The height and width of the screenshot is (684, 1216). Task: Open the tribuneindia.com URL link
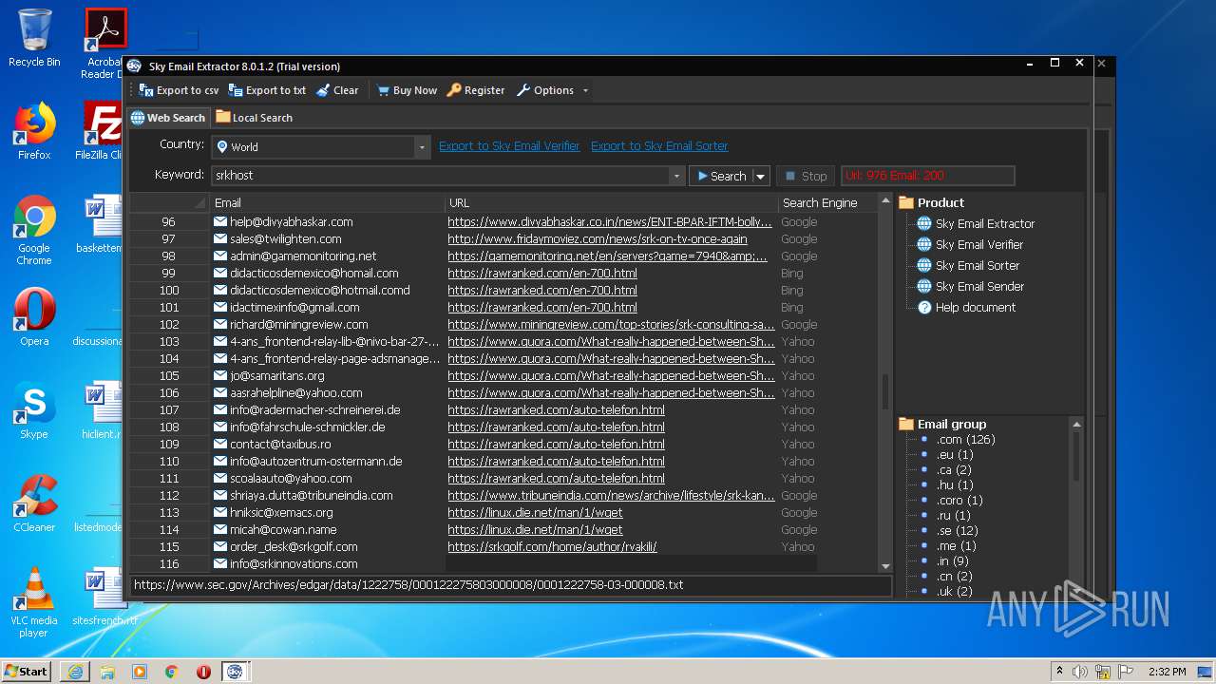tap(611, 496)
